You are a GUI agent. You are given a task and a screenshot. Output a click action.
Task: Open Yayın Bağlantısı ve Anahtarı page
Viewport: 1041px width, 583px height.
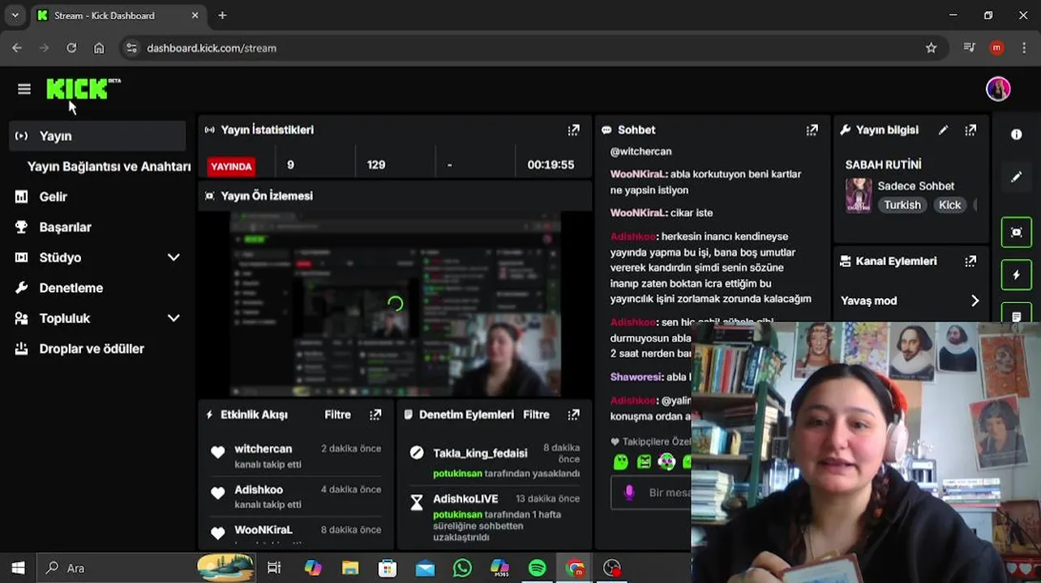(x=109, y=166)
